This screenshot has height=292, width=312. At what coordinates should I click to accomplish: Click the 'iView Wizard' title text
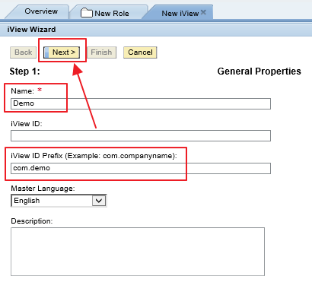(31, 30)
